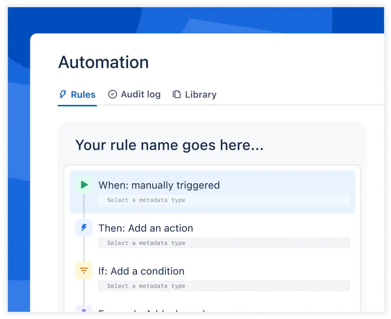Select the If: Add a condition step

[x=141, y=271]
